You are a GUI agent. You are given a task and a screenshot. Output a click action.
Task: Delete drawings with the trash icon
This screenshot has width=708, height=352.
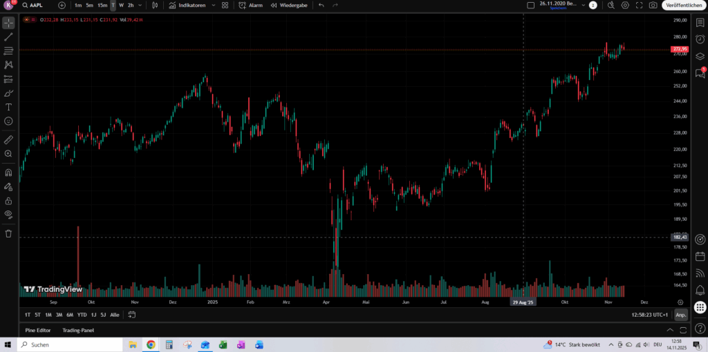(8, 233)
